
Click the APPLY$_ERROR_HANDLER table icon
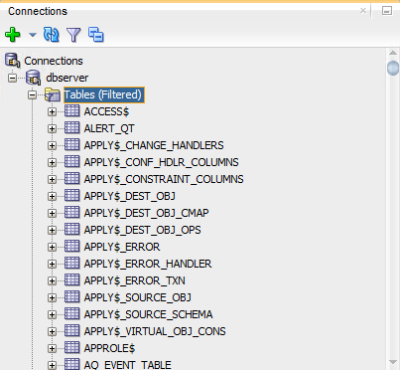point(71,264)
